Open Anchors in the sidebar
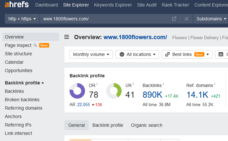This screenshot has width=228, height=141. coord(13,116)
